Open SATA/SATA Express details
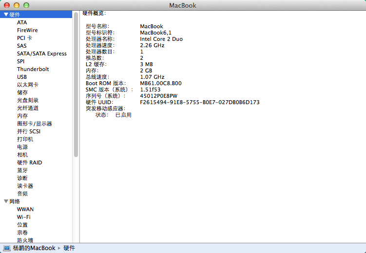366x253 pixels. click(x=42, y=54)
